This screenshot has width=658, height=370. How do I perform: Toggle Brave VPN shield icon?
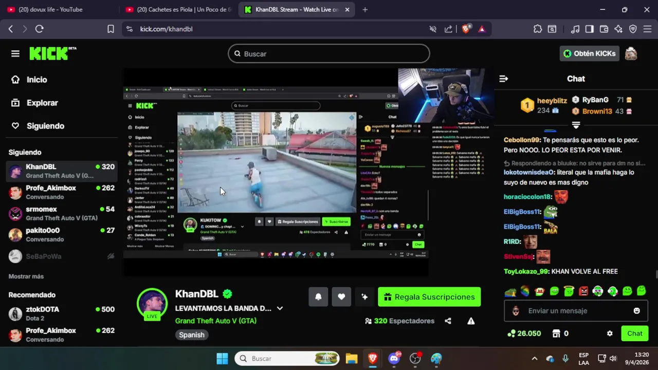(x=633, y=29)
